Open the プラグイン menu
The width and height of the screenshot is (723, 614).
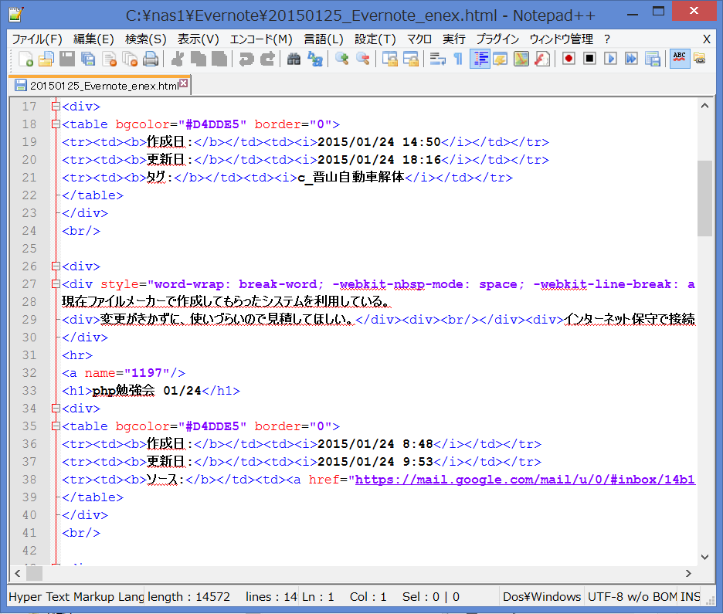tap(497, 39)
